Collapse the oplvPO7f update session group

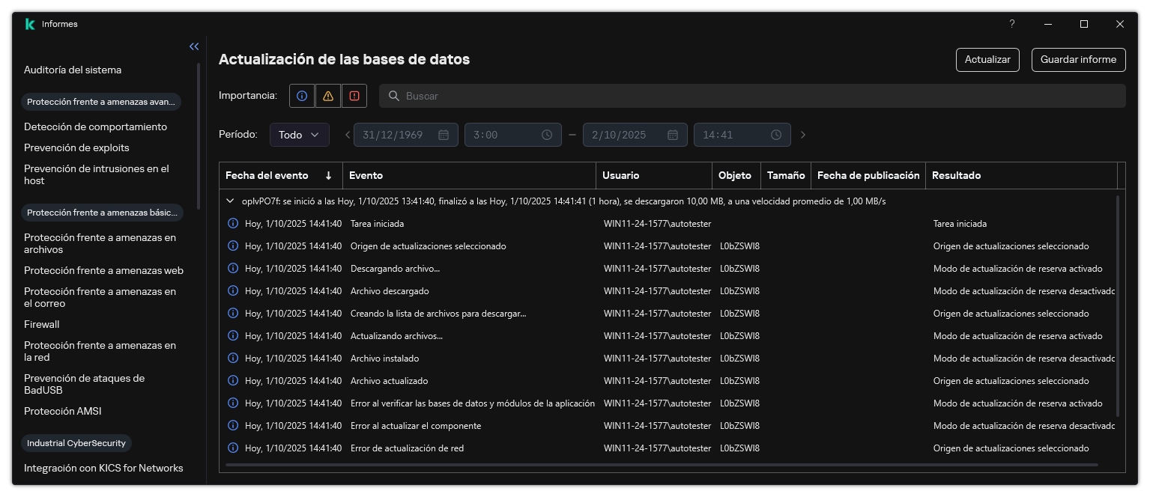click(231, 201)
